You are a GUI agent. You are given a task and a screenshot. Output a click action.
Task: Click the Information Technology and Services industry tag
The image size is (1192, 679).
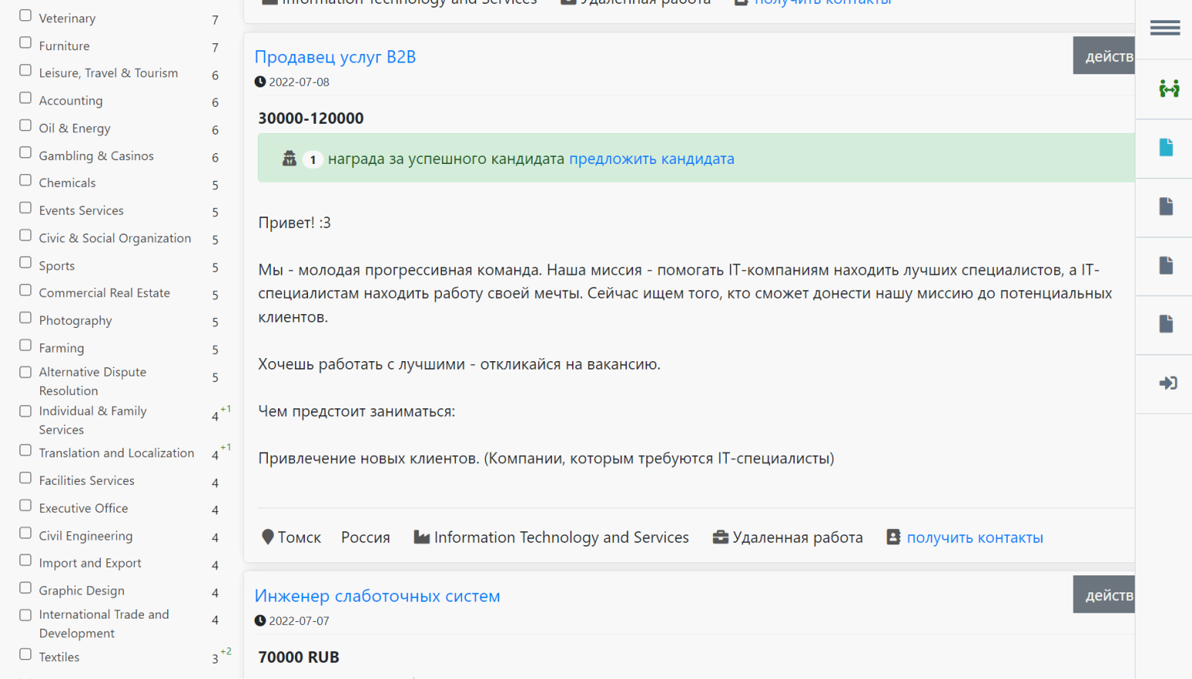click(560, 537)
